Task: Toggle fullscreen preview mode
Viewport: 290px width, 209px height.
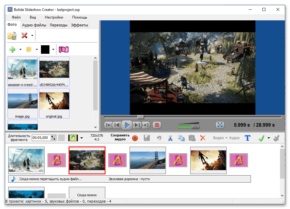Action: [220, 125]
